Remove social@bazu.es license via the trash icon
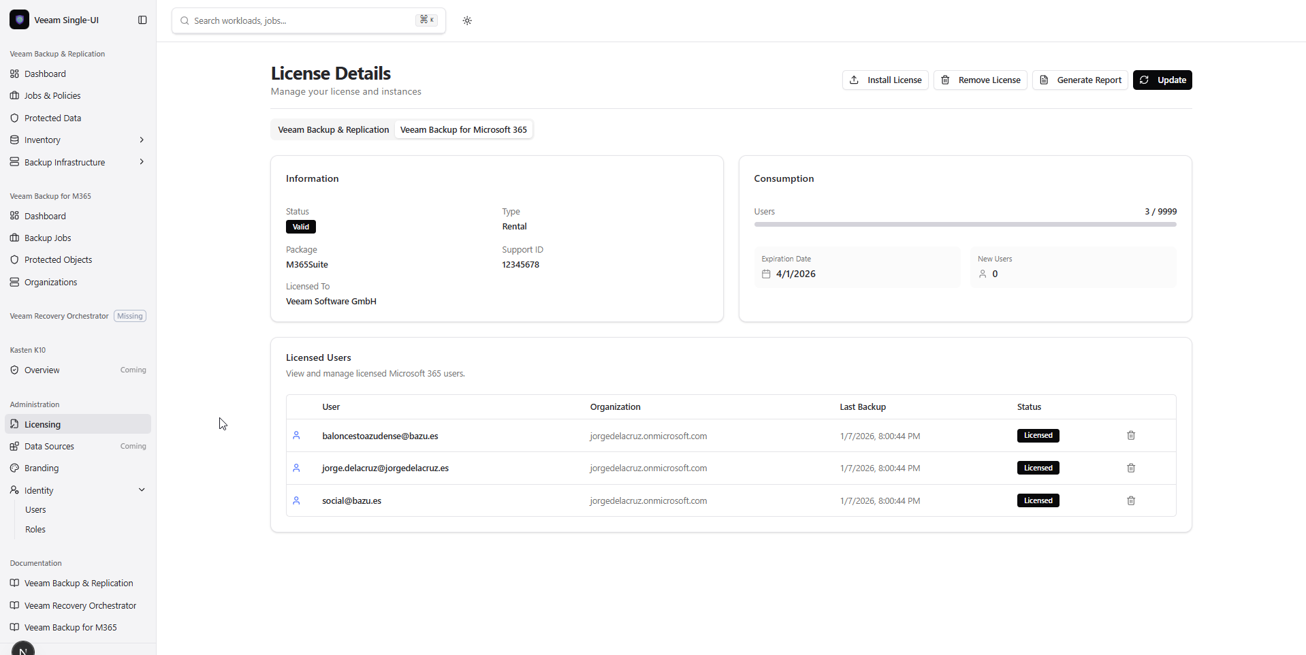Viewport: 1306px width, 655px height. [1130, 501]
